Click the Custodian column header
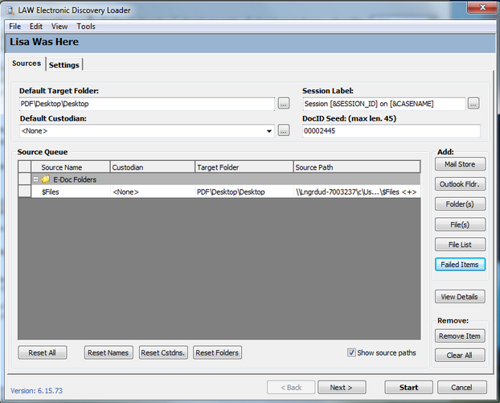 coord(153,167)
